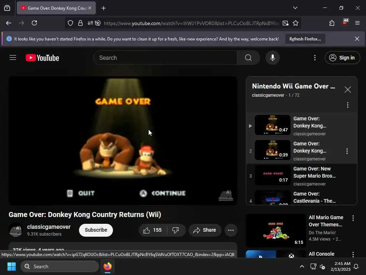This screenshot has height=275, width=366.
Task: Open options for All Console recommended video
Action: tap(353, 254)
